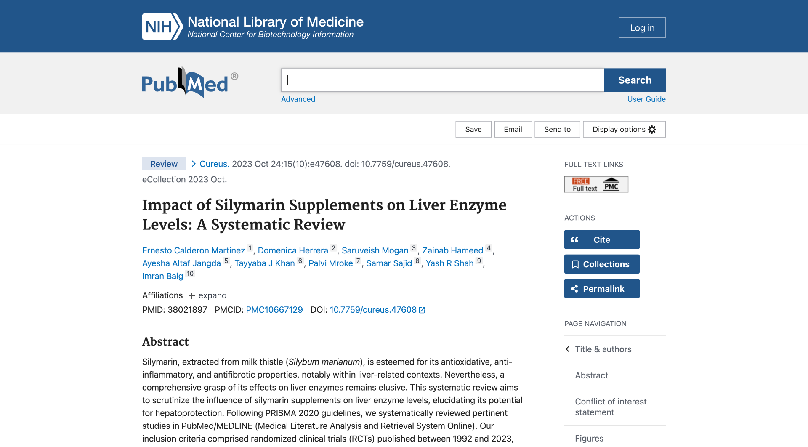Open the PubMed home logo
The height and width of the screenshot is (447, 808).
[190, 82]
